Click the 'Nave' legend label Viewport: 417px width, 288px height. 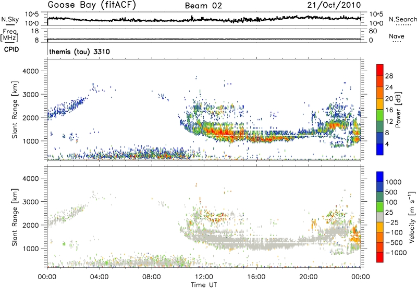397,36
